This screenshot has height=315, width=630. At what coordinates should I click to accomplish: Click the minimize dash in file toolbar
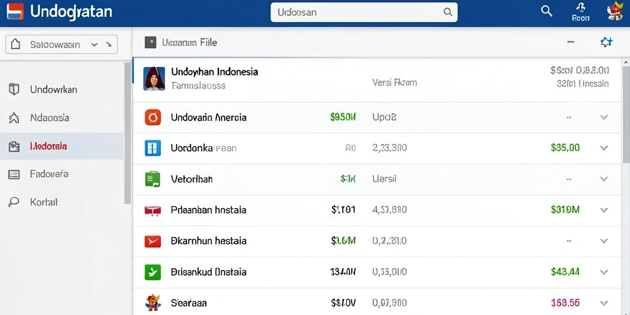click(570, 42)
